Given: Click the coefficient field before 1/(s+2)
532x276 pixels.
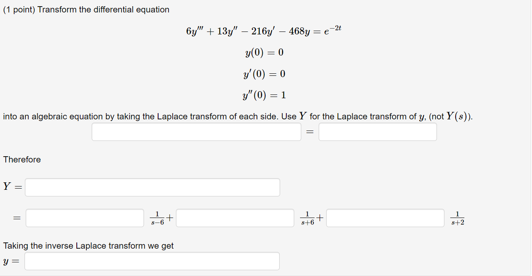Looking at the screenshot, I should (385, 218).
